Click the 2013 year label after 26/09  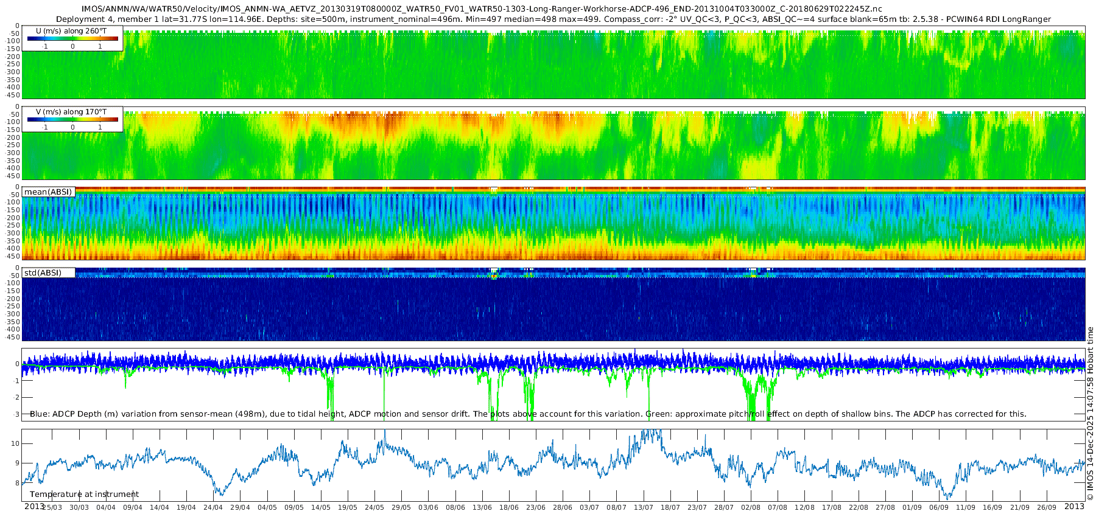point(1073,507)
